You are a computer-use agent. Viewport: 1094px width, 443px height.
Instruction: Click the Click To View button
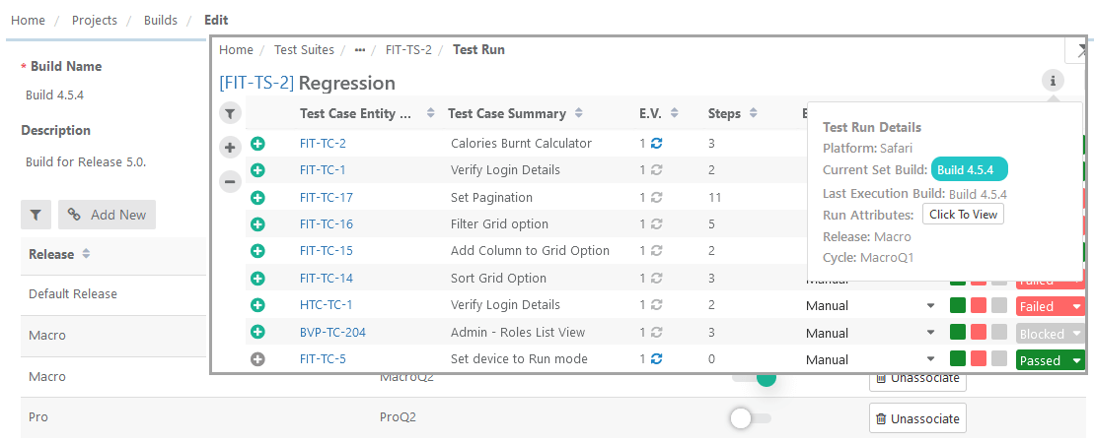pyautogui.click(x=963, y=214)
